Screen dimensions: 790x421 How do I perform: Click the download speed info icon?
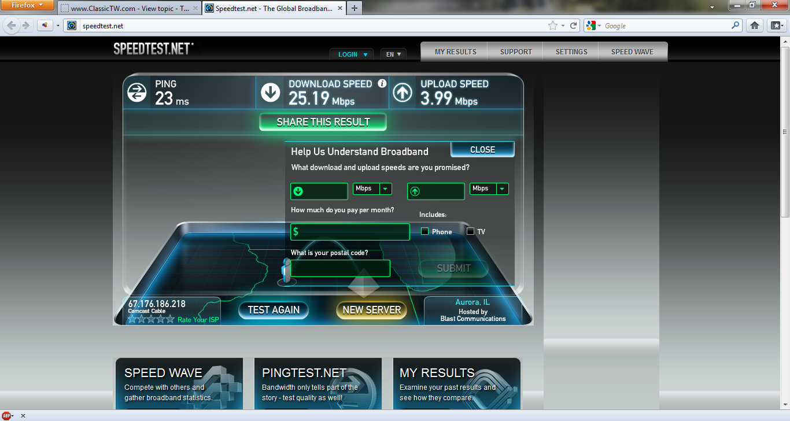(x=382, y=83)
